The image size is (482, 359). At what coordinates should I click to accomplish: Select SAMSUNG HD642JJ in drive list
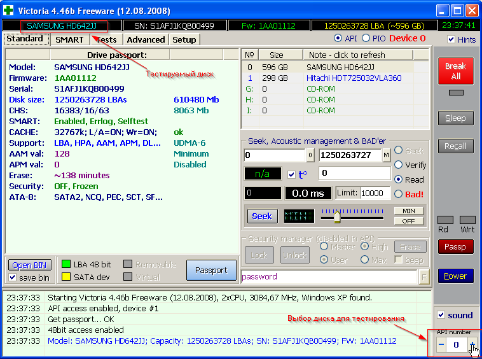coord(335,67)
